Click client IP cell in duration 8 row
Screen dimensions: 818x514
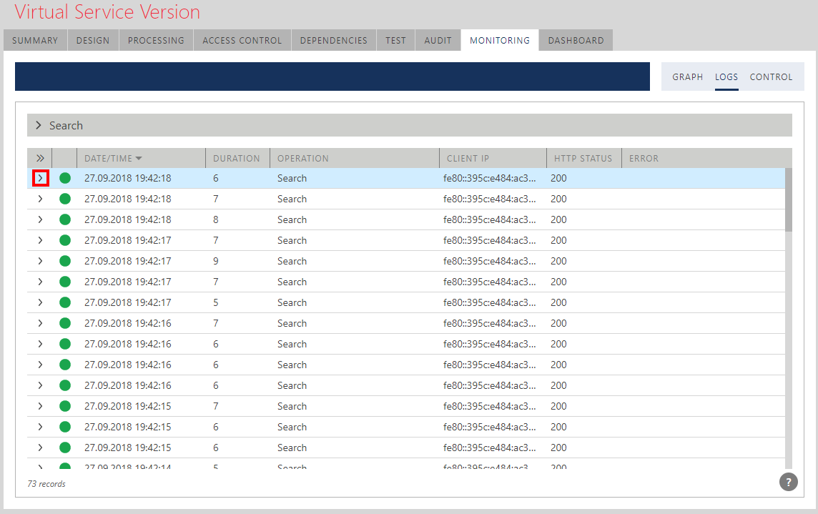[489, 219]
